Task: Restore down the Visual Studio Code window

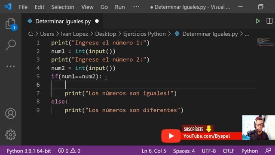Action: point(261,7)
